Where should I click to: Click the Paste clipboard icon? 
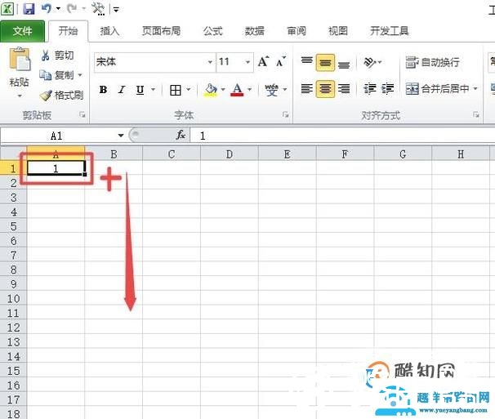point(20,59)
